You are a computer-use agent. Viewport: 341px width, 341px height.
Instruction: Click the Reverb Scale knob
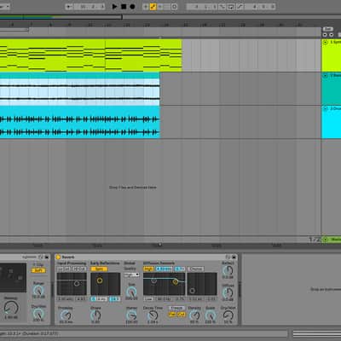click(x=211, y=315)
